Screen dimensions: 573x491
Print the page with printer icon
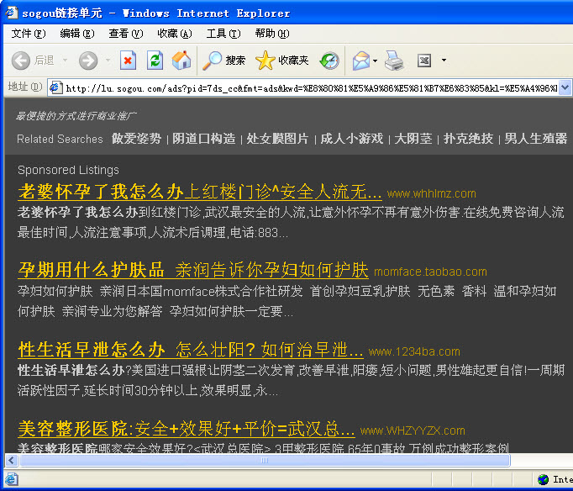tap(394, 61)
